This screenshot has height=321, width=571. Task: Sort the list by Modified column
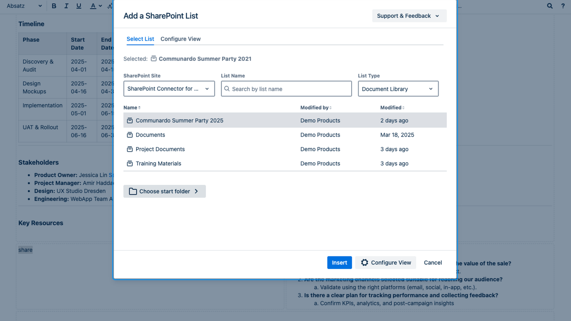393,107
